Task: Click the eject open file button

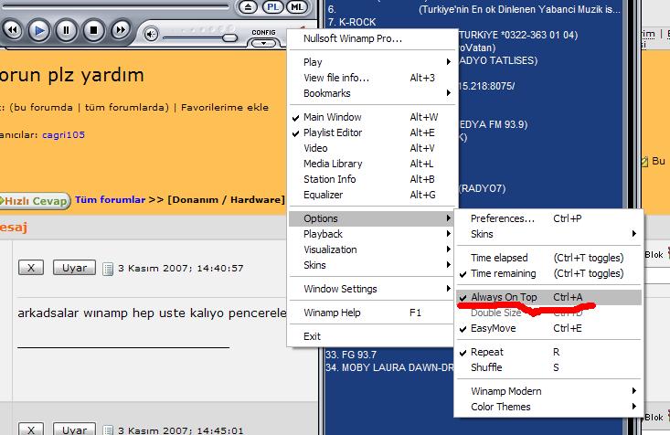Action: pos(248,6)
